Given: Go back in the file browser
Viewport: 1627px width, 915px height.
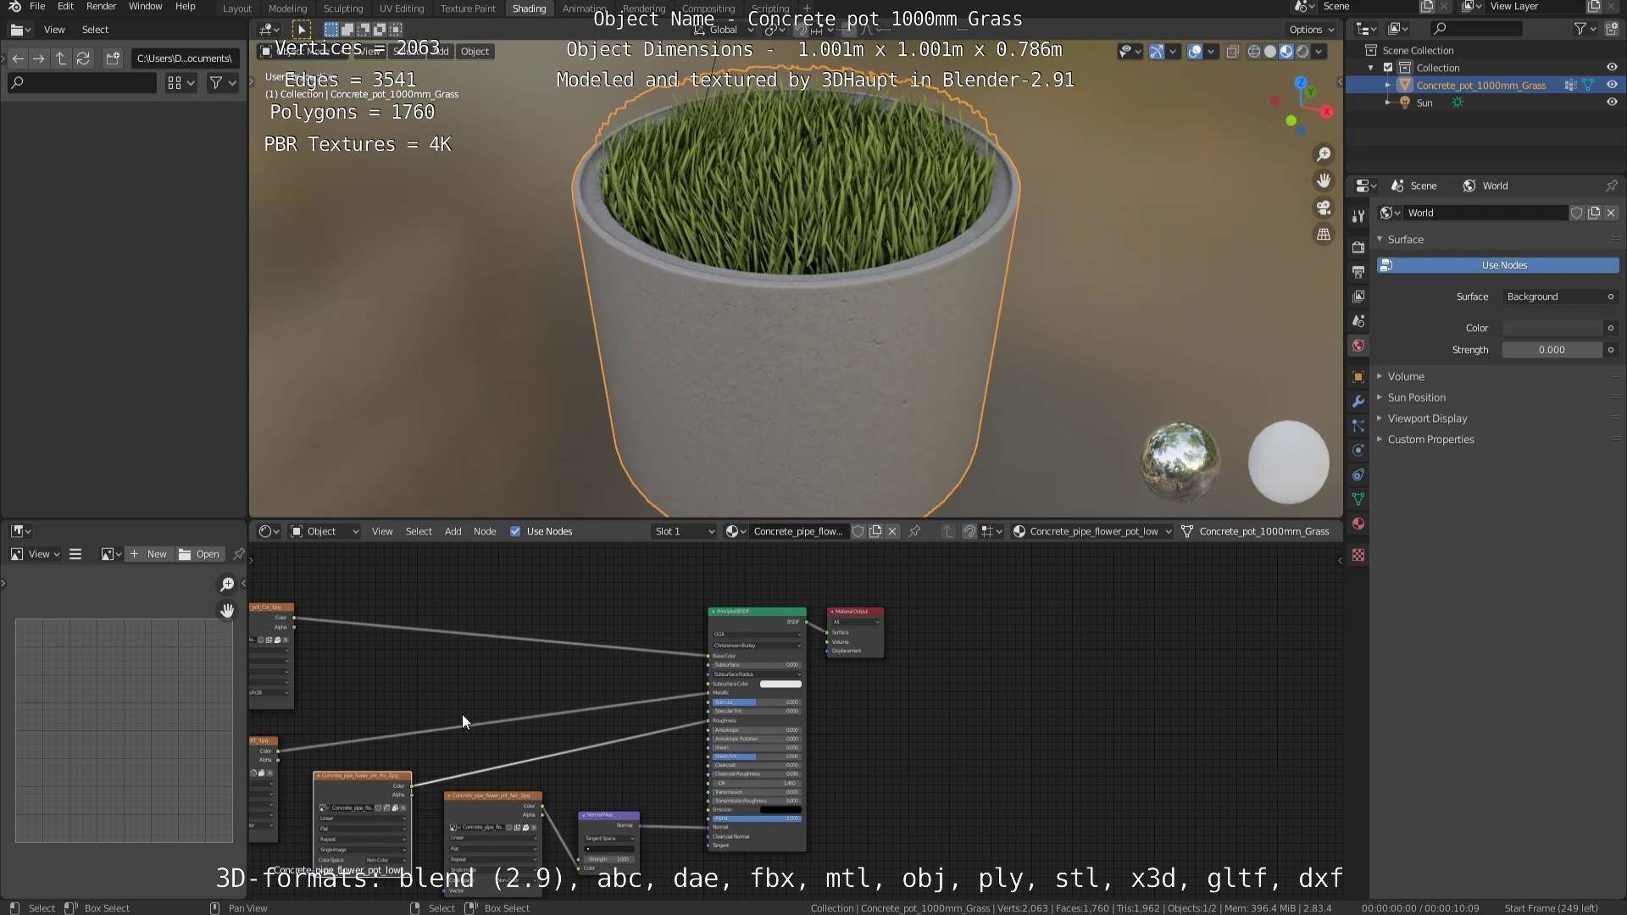Looking at the screenshot, I should (18, 58).
